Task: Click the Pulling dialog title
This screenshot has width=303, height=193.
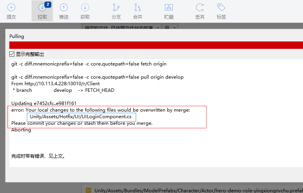Action: 17,36
